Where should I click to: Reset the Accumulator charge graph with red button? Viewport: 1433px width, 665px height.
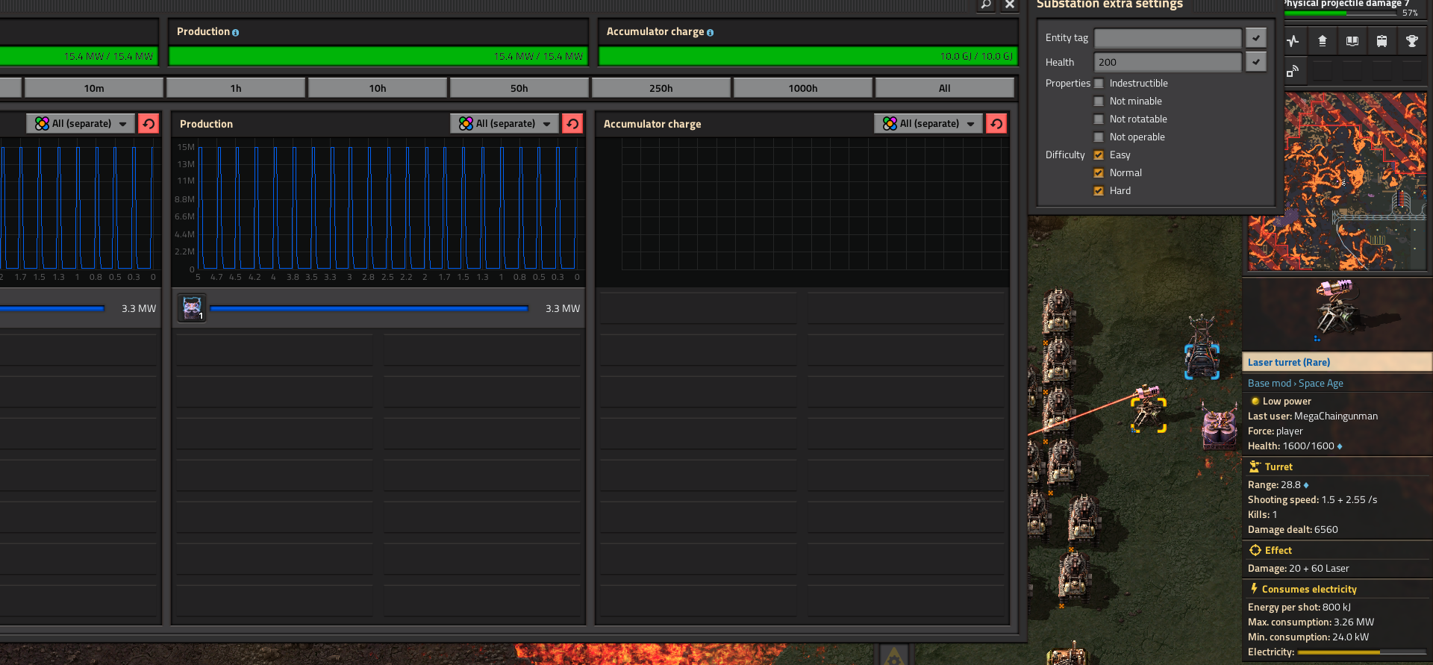(996, 124)
